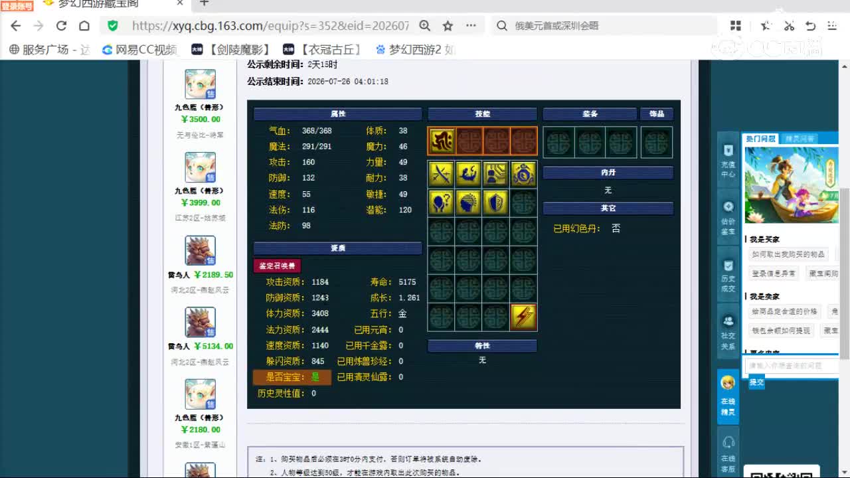This screenshot has width=850, height=478.
Task: Open the 服务广场 bookmark
Action: (49, 49)
